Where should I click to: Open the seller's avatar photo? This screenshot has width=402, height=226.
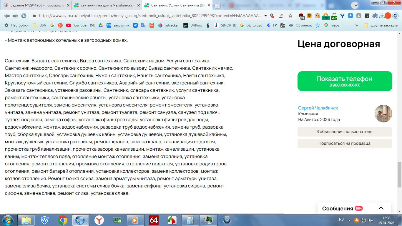[x=383, y=114]
